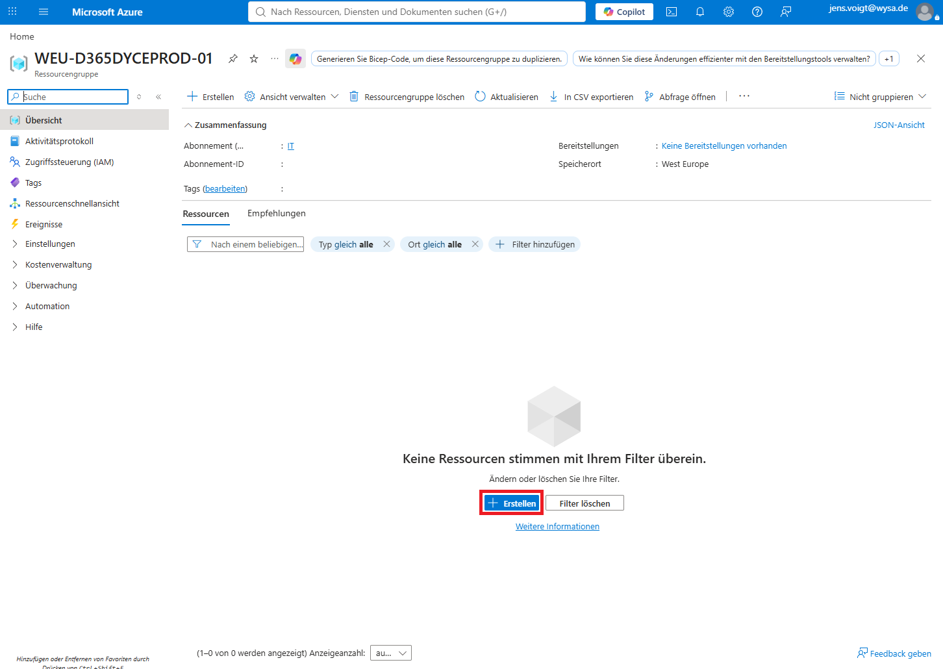Click the blue Erstellen button

tap(512, 503)
